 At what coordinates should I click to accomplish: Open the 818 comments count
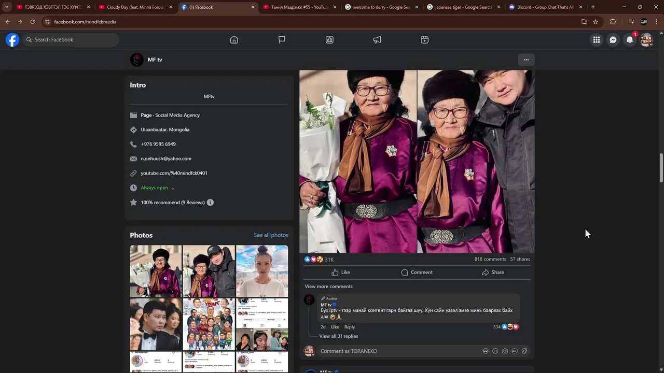click(x=490, y=259)
